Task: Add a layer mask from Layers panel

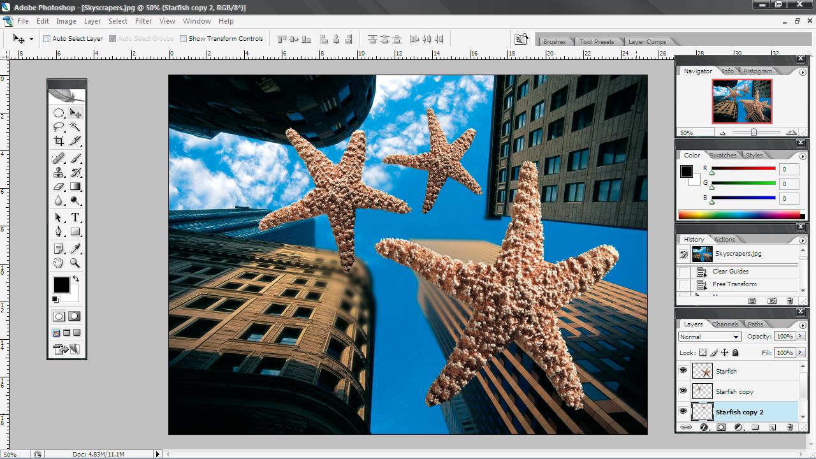Action: (721, 427)
